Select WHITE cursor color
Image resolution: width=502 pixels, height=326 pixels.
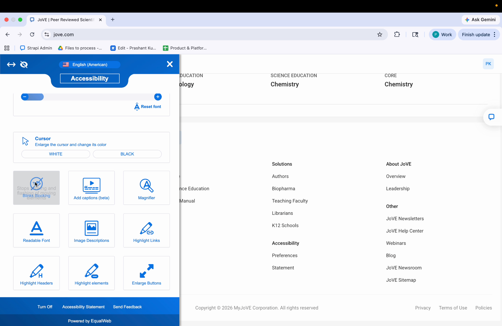coord(56,154)
